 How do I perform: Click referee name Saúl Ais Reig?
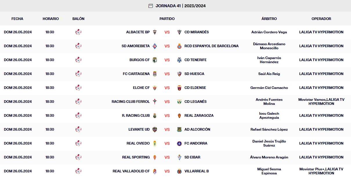pos(269,74)
